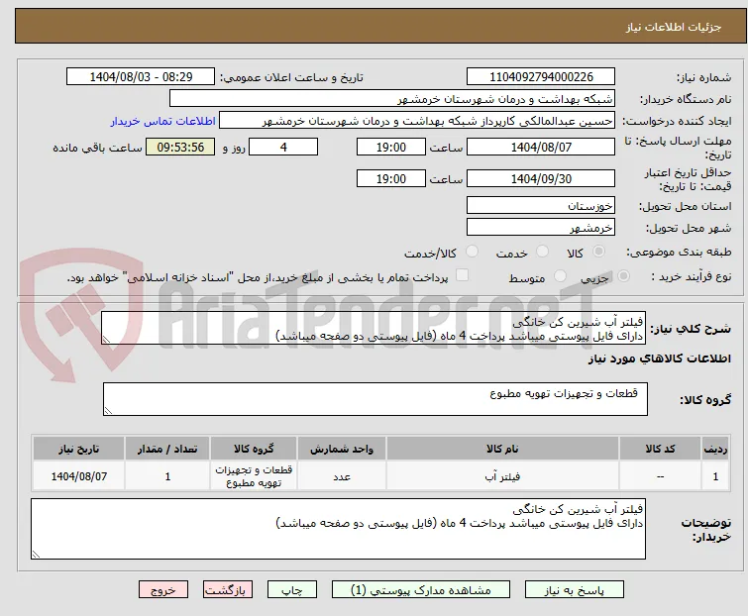The width and height of the screenshot is (748, 616).
Task: Click the چاپ print button
Action: (x=292, y=590)
